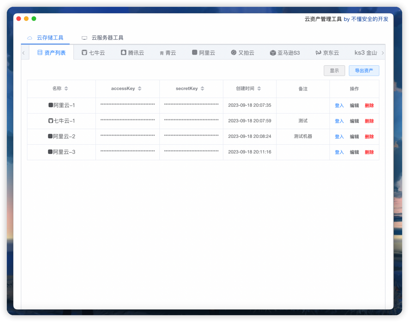
Task: Toggle sorting on the secretKey column
Action: [203, 88]
